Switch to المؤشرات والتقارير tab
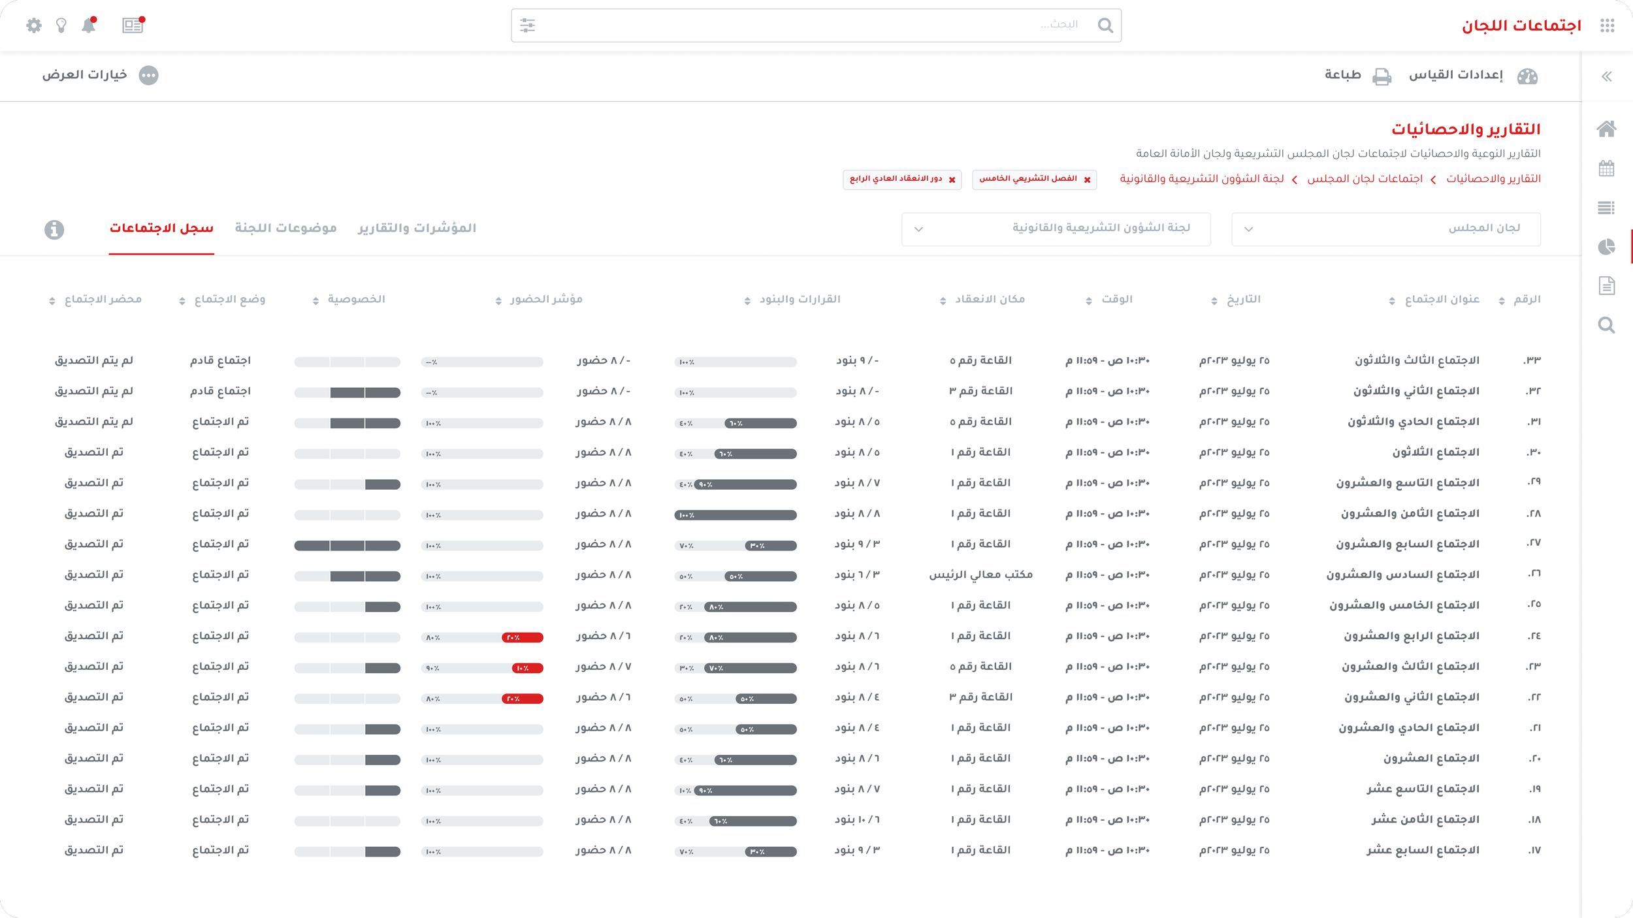Viewport: 1633px width, 918px height. 417,228
